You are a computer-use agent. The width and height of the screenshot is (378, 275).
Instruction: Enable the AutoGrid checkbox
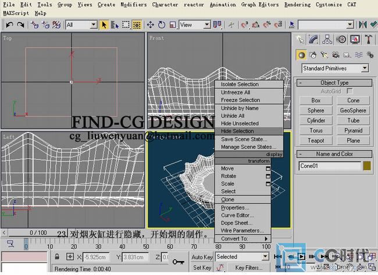(350, 91)
